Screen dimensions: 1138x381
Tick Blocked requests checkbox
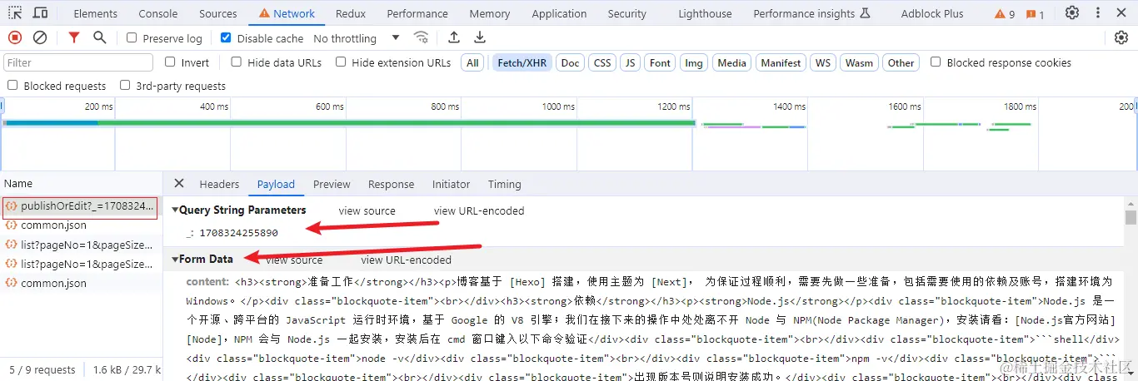click(x=12, y=86)
